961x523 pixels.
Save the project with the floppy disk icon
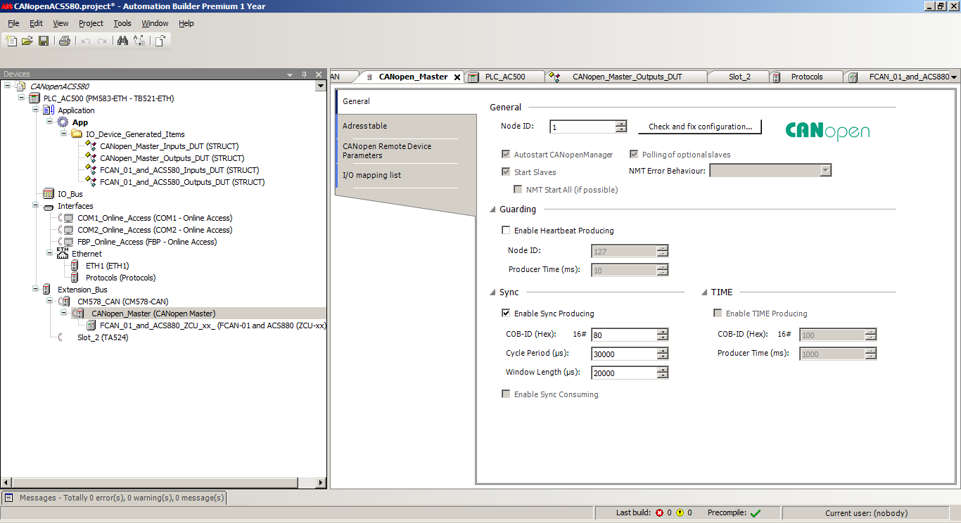point(44,41)
